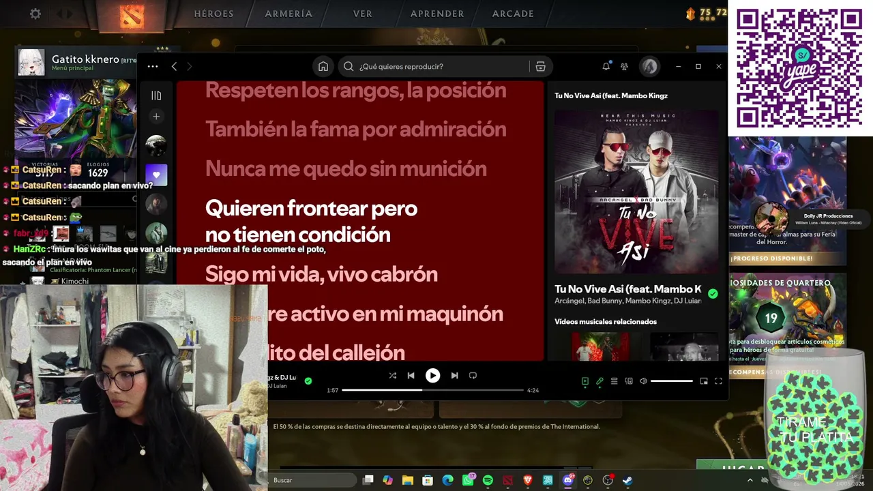The height and width of the screenshot is (491, 873).
Task: Open the APRENDER tab in Dota 2
Action: 437,14
